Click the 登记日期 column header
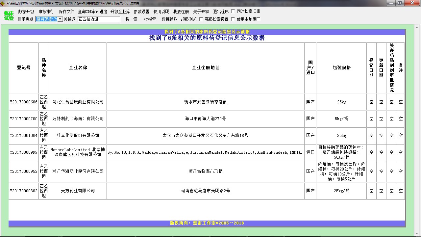Image resolution: width=421 pixels, height=237 pixels. 371,68
